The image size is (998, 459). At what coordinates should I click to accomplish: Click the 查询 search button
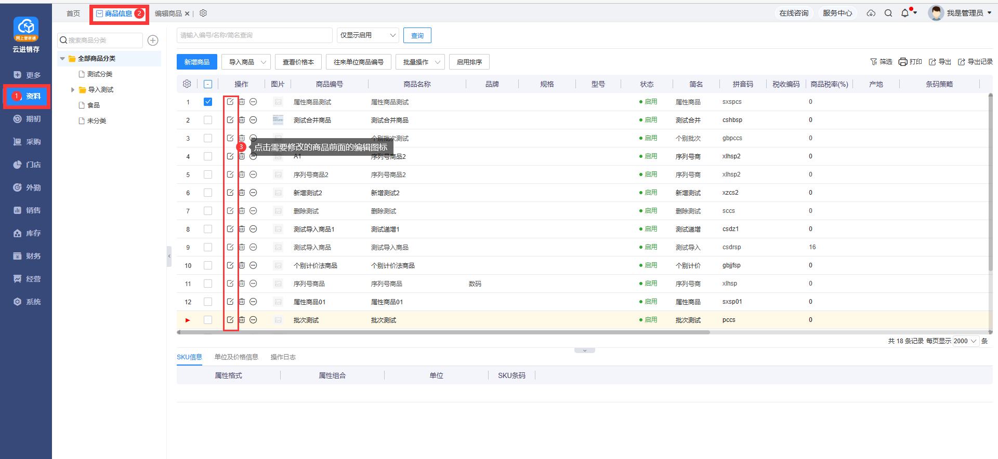[417, 35]
